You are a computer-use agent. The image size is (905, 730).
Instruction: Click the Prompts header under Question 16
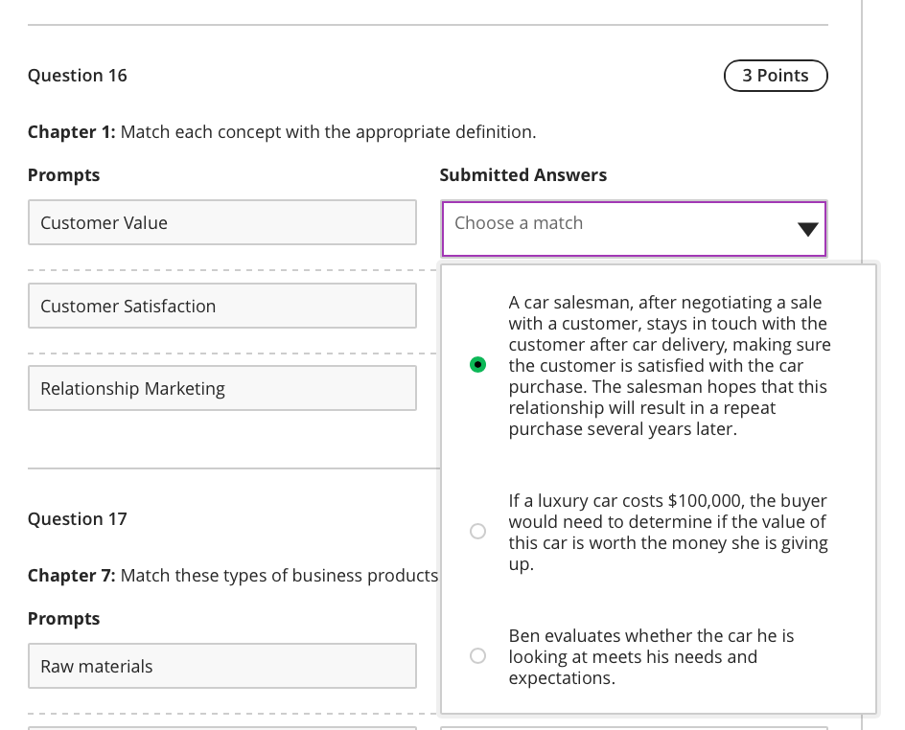coord(64,175)
